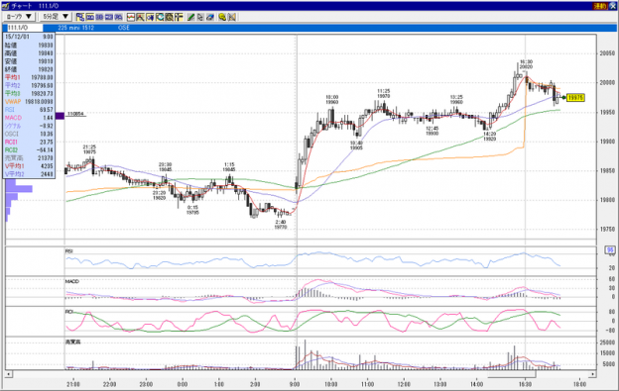Click the left scroll arrow on horizontal scrollbar
Image resolution: width=619 pixels, height=391 pixels.
point(9,373)
